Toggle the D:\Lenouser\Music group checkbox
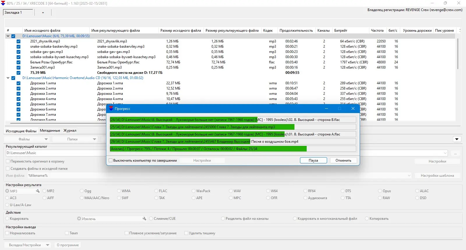The image size is (466, 250). (x=13, y=36)
